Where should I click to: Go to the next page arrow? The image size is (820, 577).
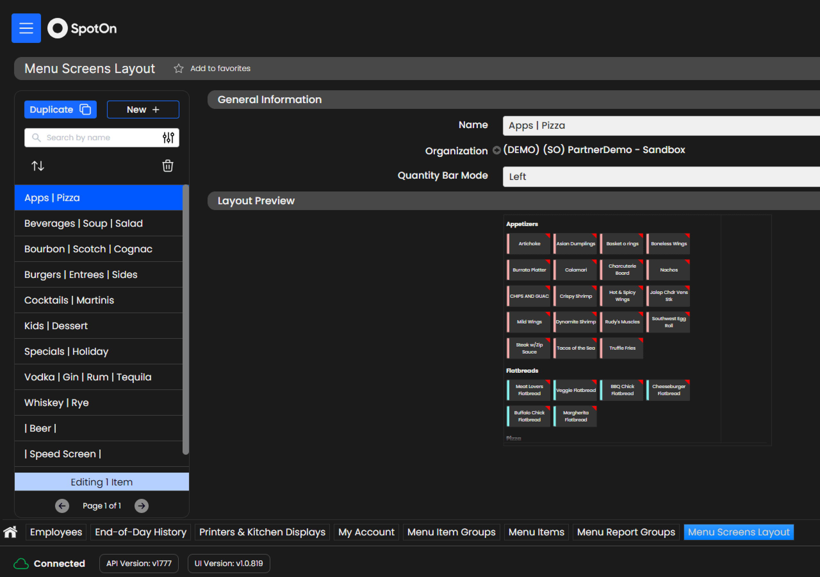[142, 506]
